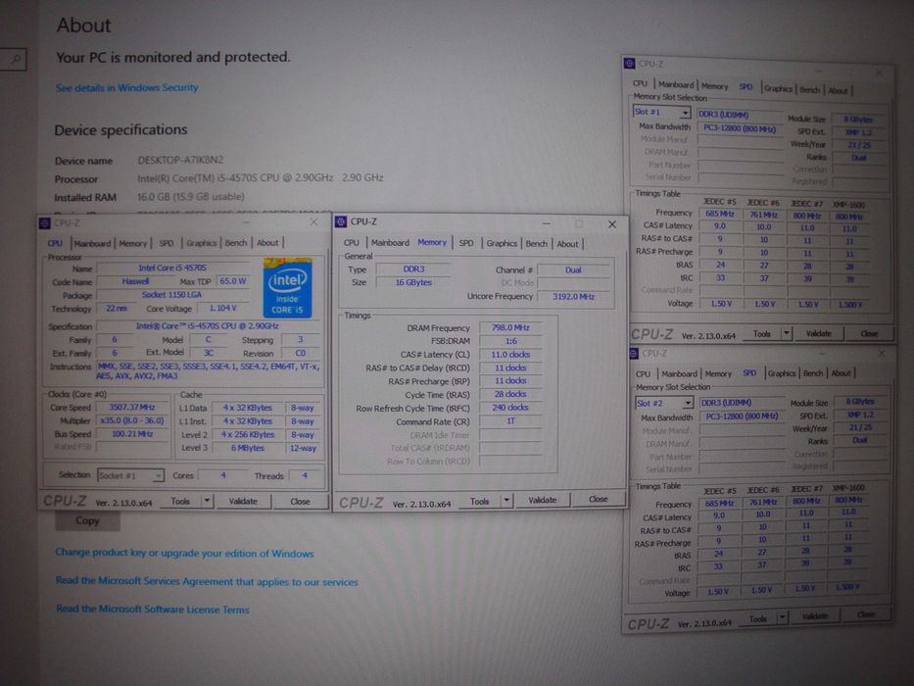Expand the Socket #1 selection dropdown
The width and height of the screenshot is (914, 686).
tap(158, 476)
